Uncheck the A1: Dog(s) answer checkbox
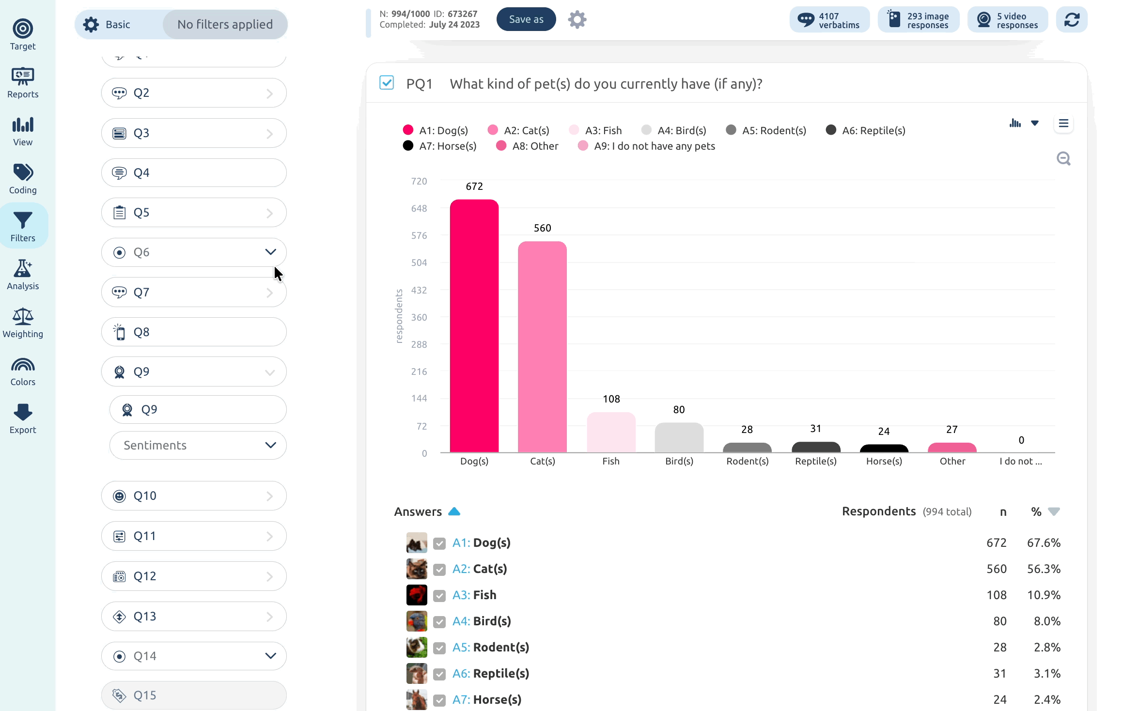1123x711 pixels. [439, 543]
